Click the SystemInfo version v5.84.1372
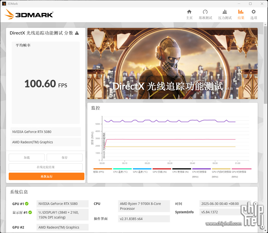The height and width of the screenshot is (233, 268). point(225,212)
